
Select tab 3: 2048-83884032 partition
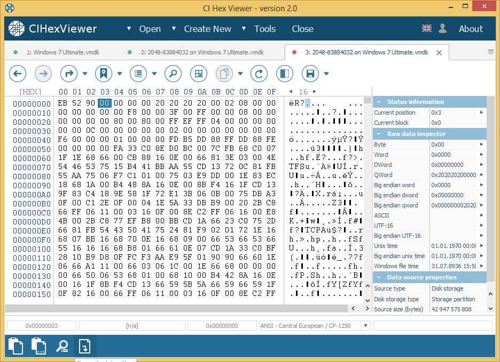coord(366,52)
